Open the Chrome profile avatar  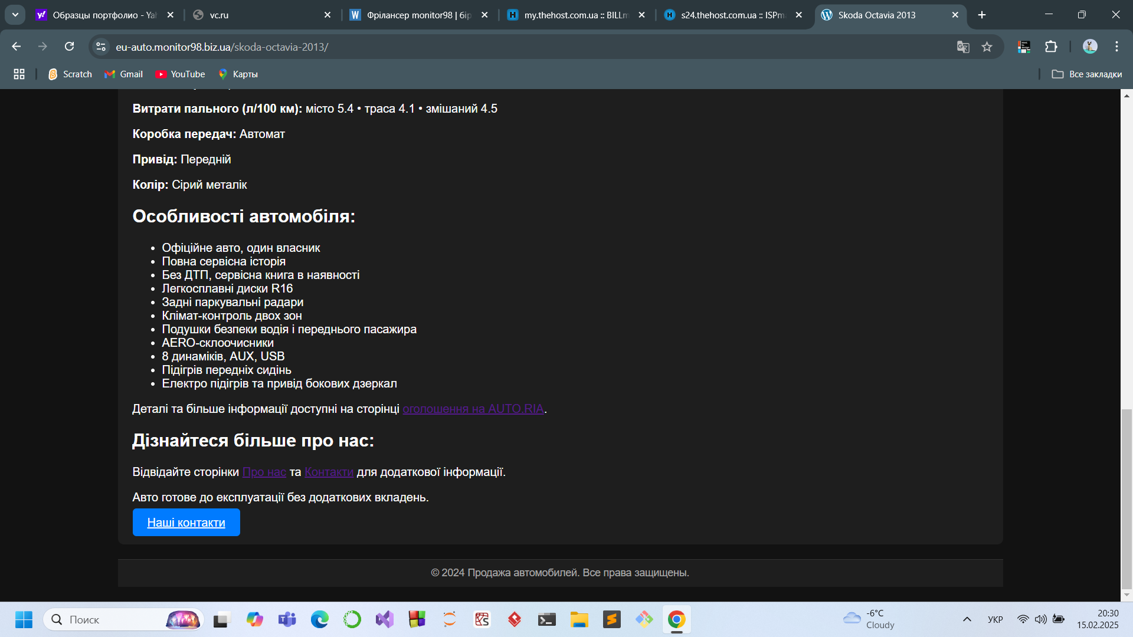(x=1090, y=47)
